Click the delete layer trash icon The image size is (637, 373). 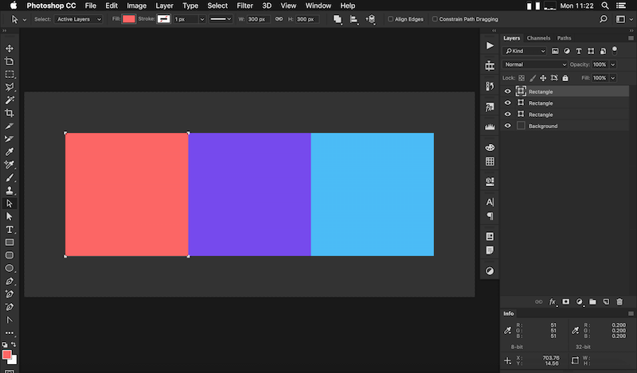(x=619, y=302)
